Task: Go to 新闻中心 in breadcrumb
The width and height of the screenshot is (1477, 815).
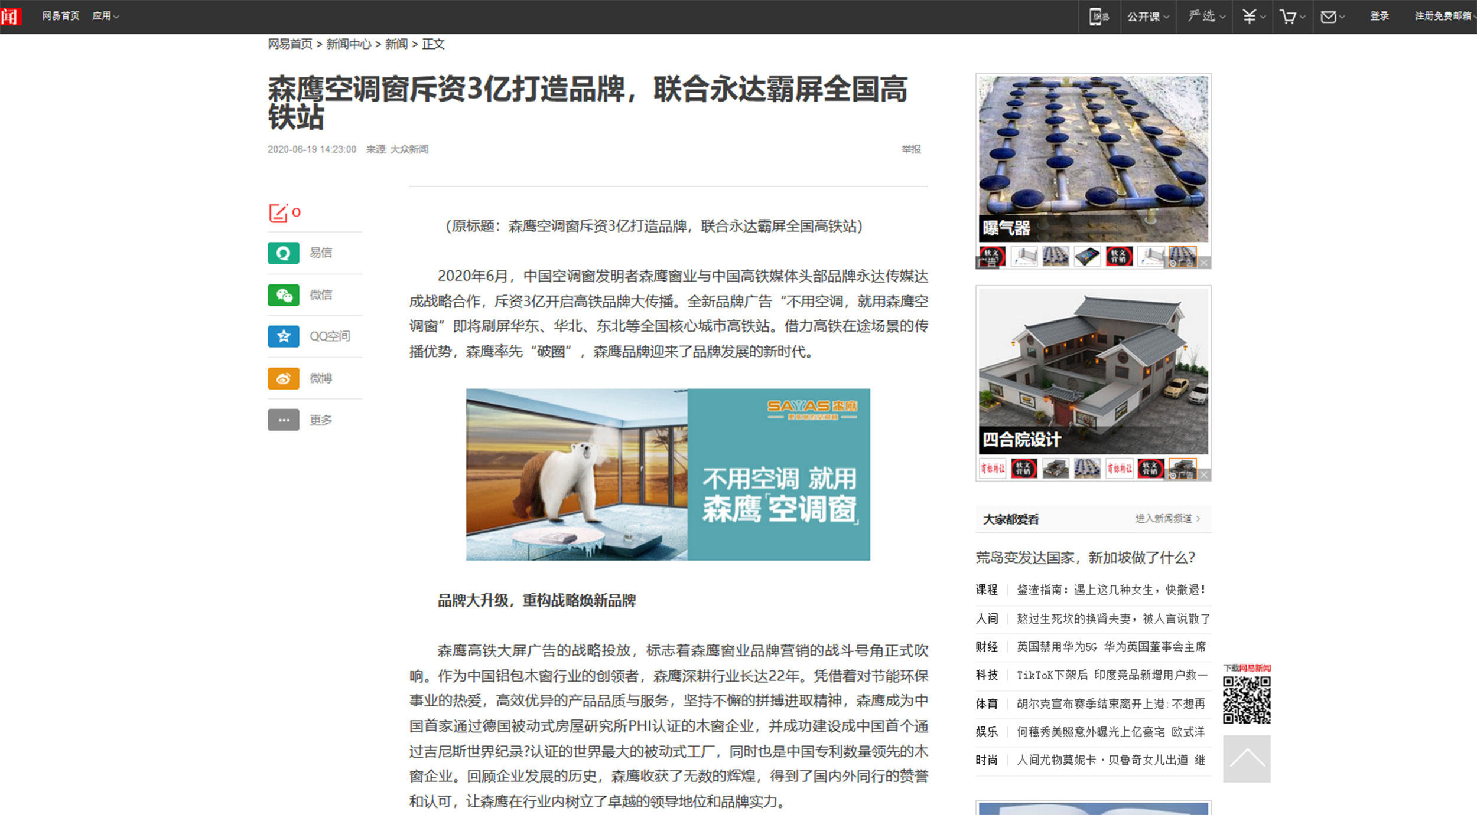Action: [349, 44]
